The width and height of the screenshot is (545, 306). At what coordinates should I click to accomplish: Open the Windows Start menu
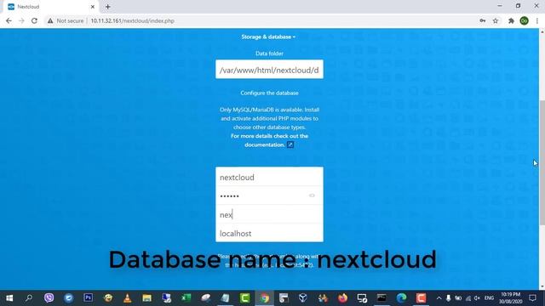point(9,297)
